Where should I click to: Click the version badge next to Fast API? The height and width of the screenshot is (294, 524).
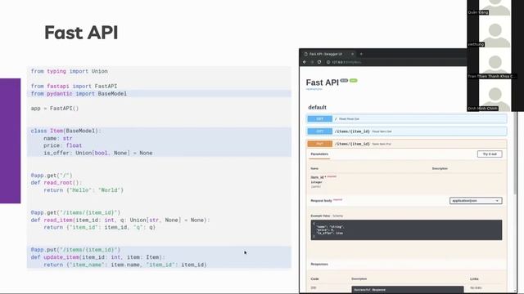[344, 80]
